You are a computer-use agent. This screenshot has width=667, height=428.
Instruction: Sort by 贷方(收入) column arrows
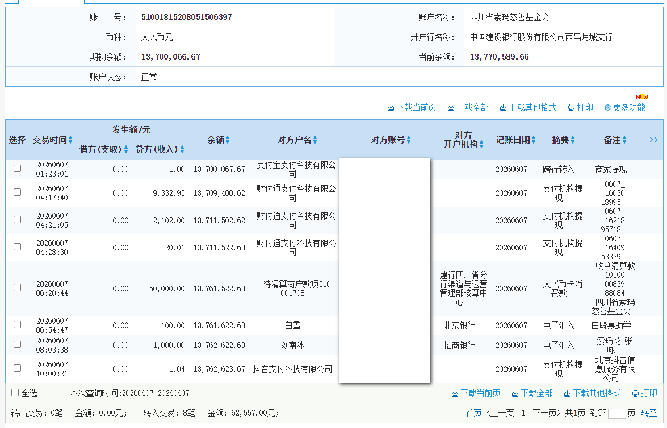[182, 149]
